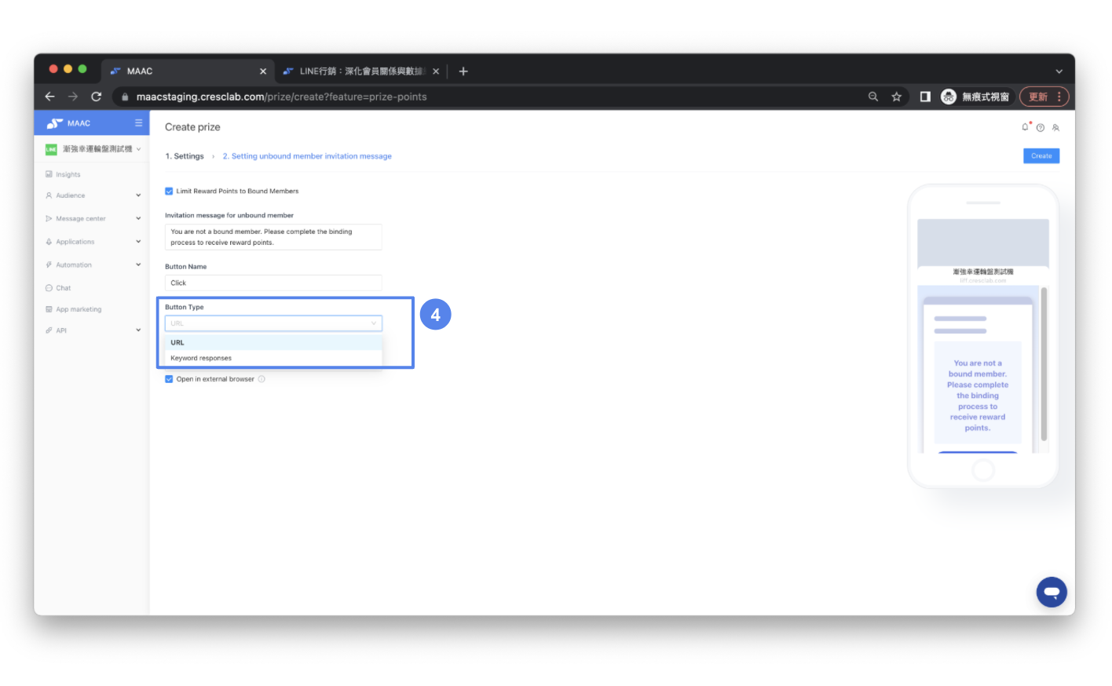Toggle Open in external browser checkbox

[169, 379]
